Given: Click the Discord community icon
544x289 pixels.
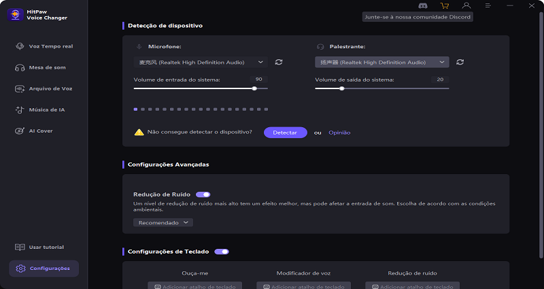Looking at the screenshot, I should click(x=422, y=5).
